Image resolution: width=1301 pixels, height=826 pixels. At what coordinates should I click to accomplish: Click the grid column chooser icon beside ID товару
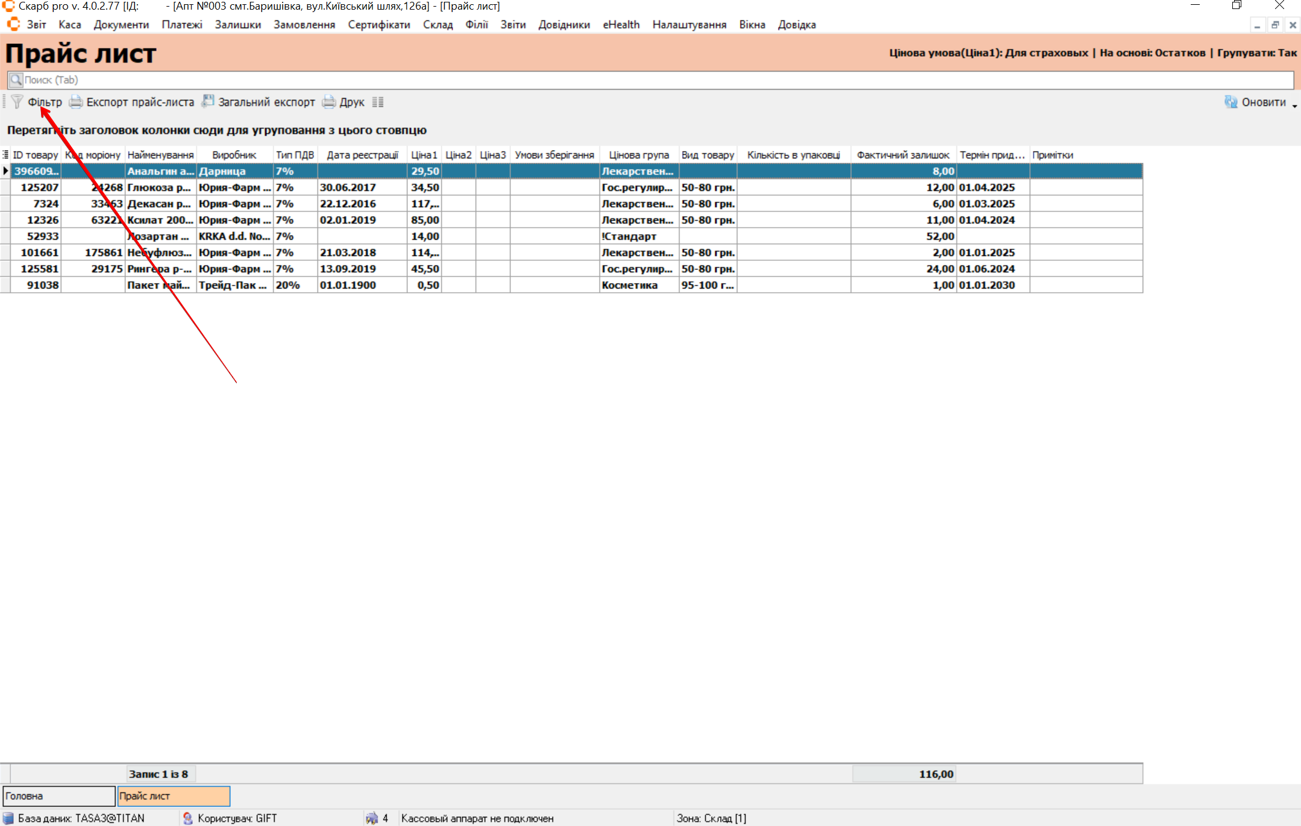tap(5, 155)
